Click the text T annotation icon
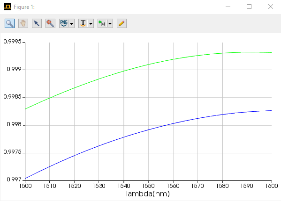281x201 pixels. pos(83,23)
